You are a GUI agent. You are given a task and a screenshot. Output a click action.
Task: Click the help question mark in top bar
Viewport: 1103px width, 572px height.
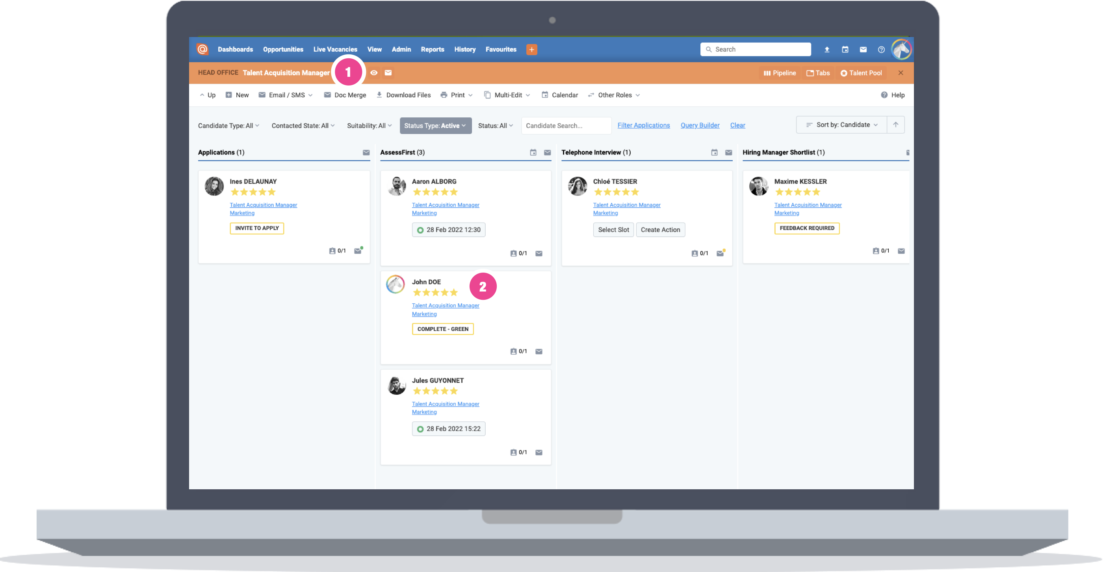tap(881, 50)
